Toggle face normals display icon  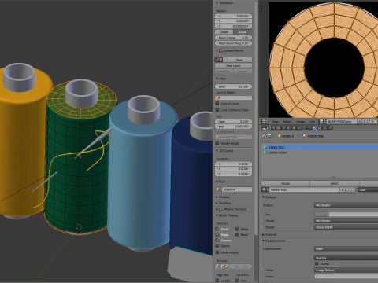pyautogui.click(x=227, y=266)
